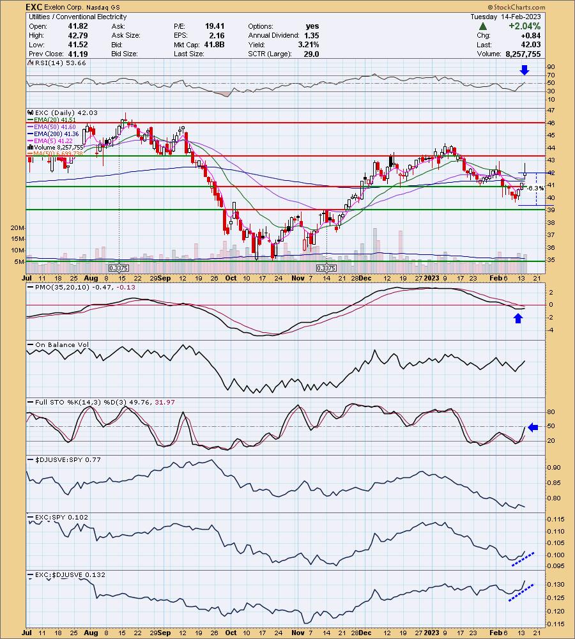Click the Options value yes
This screenshot has height=639, width=575.
(x=312, y=26)
